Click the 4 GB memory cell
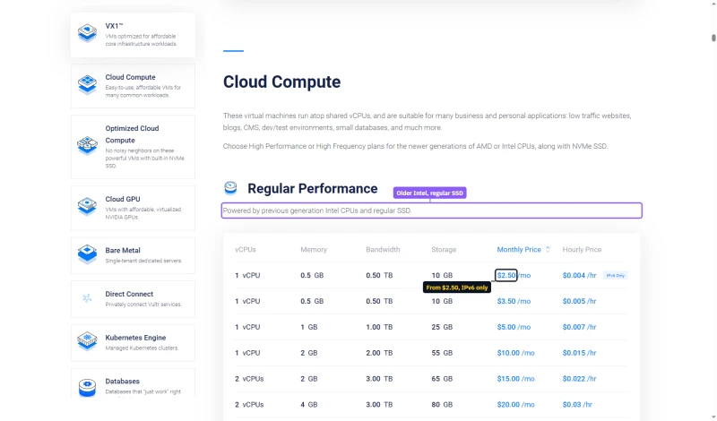 [308, 405]
